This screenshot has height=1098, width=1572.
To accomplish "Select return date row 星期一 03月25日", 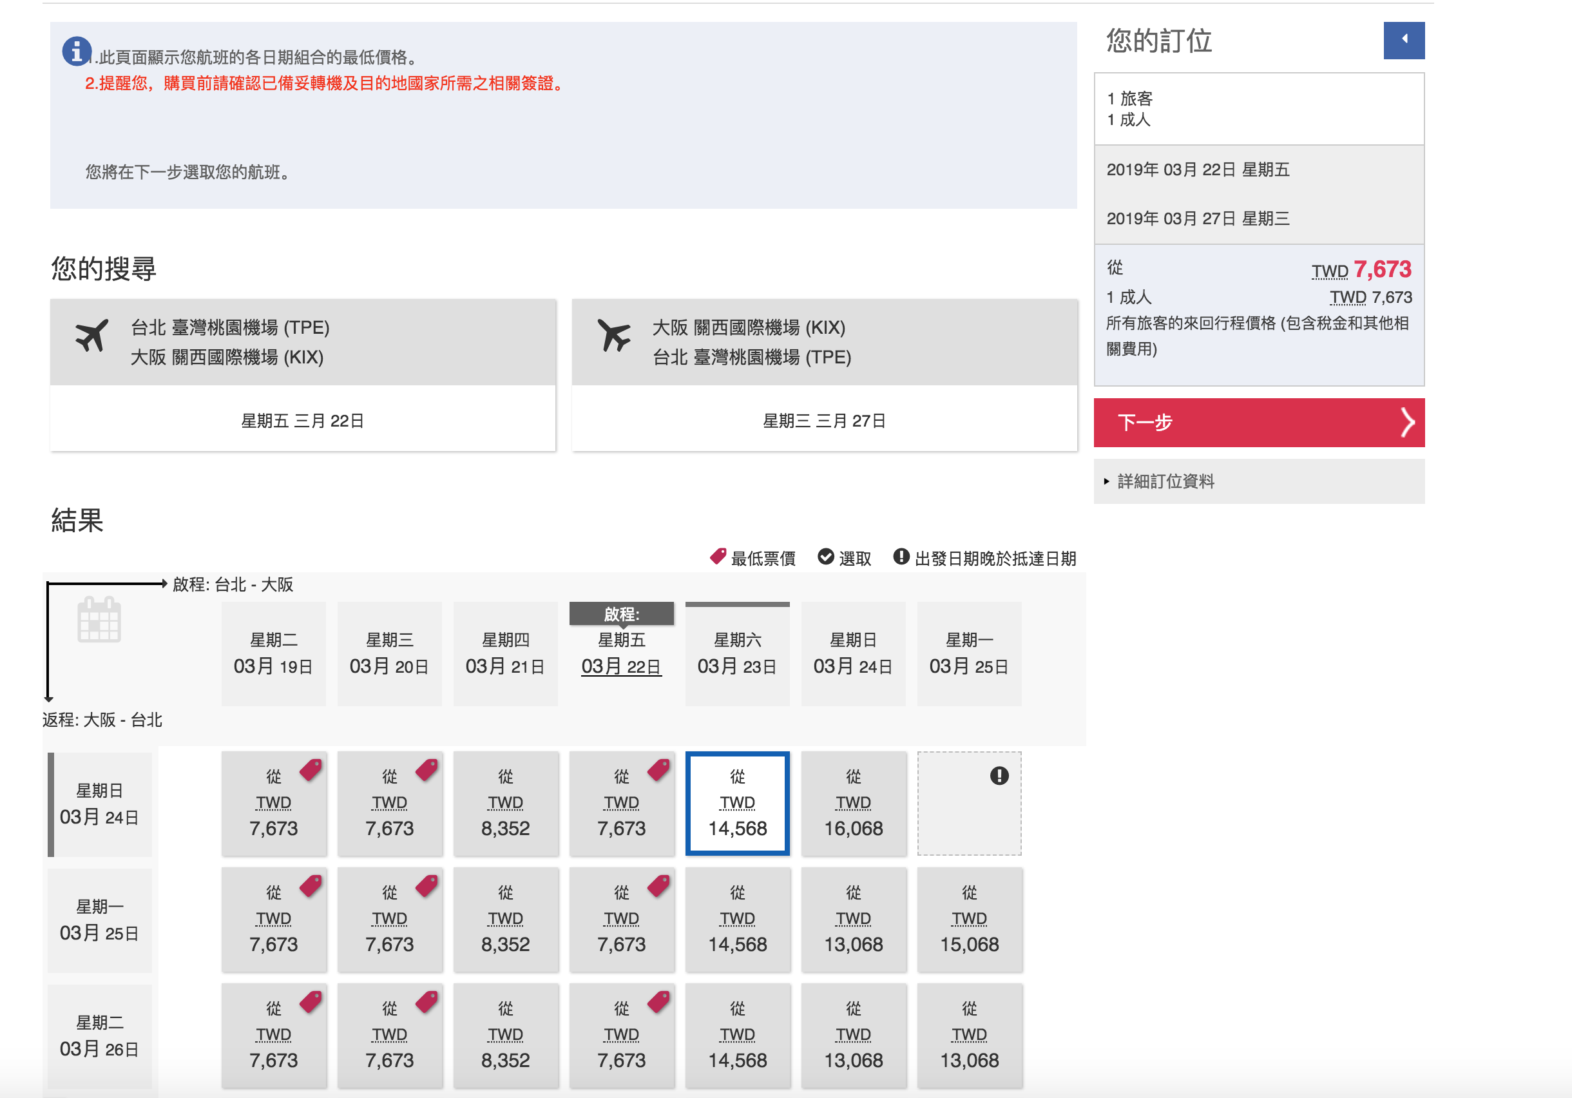I will 99,920.
